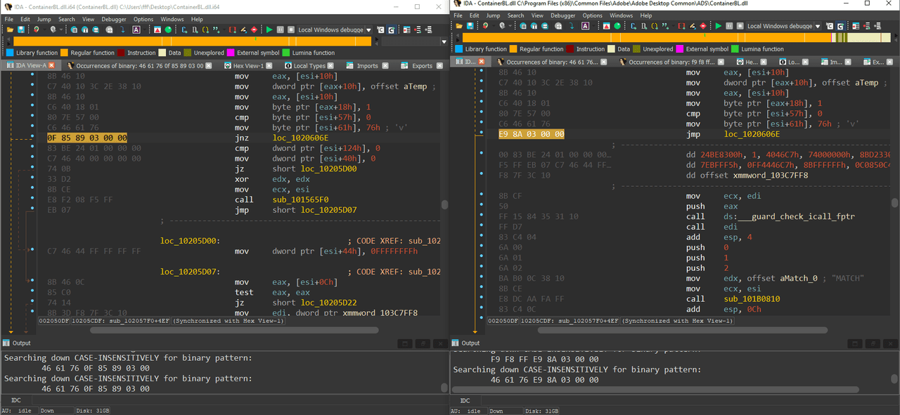Click Open file icon in ContainerBL.dll.i64 window
The width and height of the screenshot is (900, 415).
(9, 30)
